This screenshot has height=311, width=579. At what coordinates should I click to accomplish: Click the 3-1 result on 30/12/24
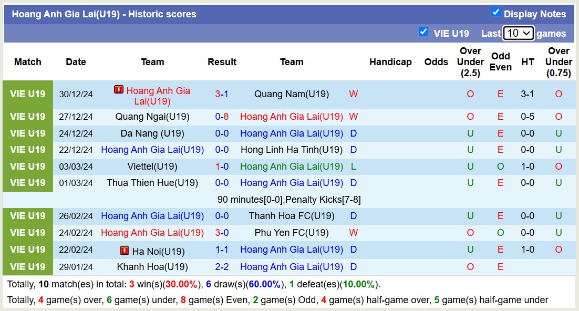222,94
